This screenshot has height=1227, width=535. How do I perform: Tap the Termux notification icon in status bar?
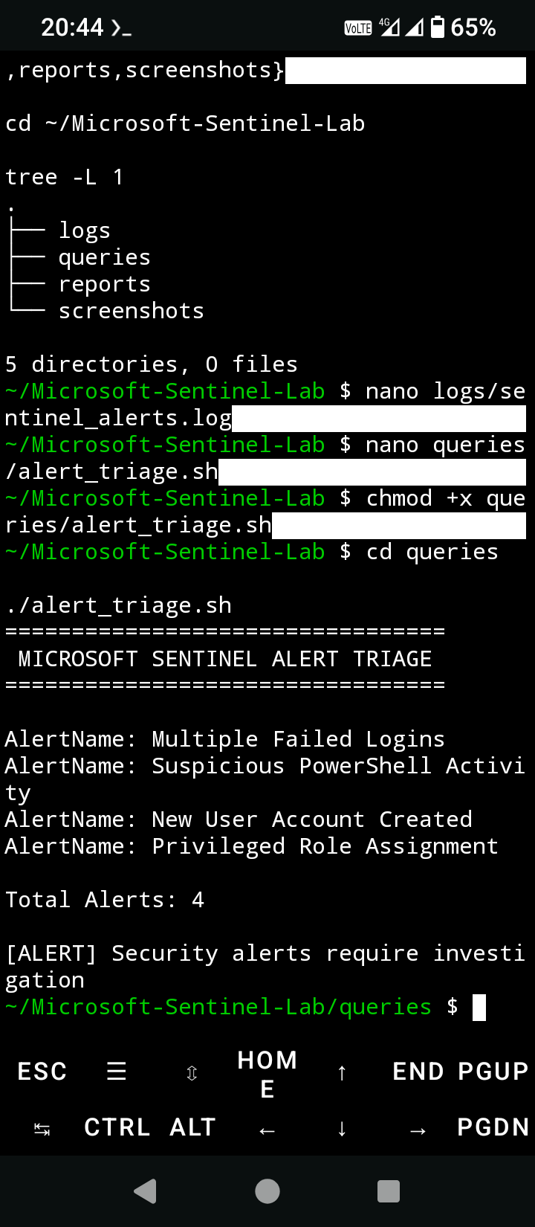pos(121,28)
